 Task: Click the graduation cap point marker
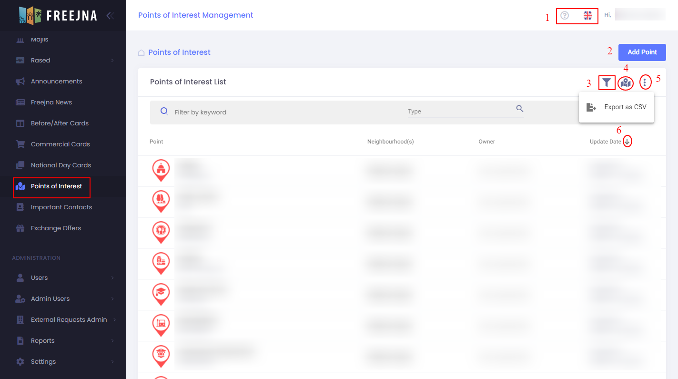pyautogui.click(x=161, y=293)
